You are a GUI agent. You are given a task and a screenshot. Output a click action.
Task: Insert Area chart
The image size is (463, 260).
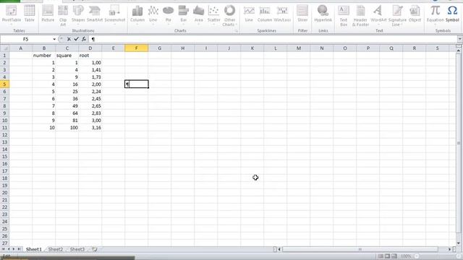(x=198, y=14)
